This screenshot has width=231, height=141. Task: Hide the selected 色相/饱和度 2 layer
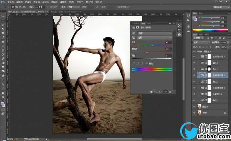pos(194,75)
